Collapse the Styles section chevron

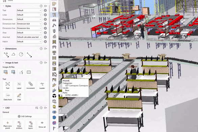[3, 6]
